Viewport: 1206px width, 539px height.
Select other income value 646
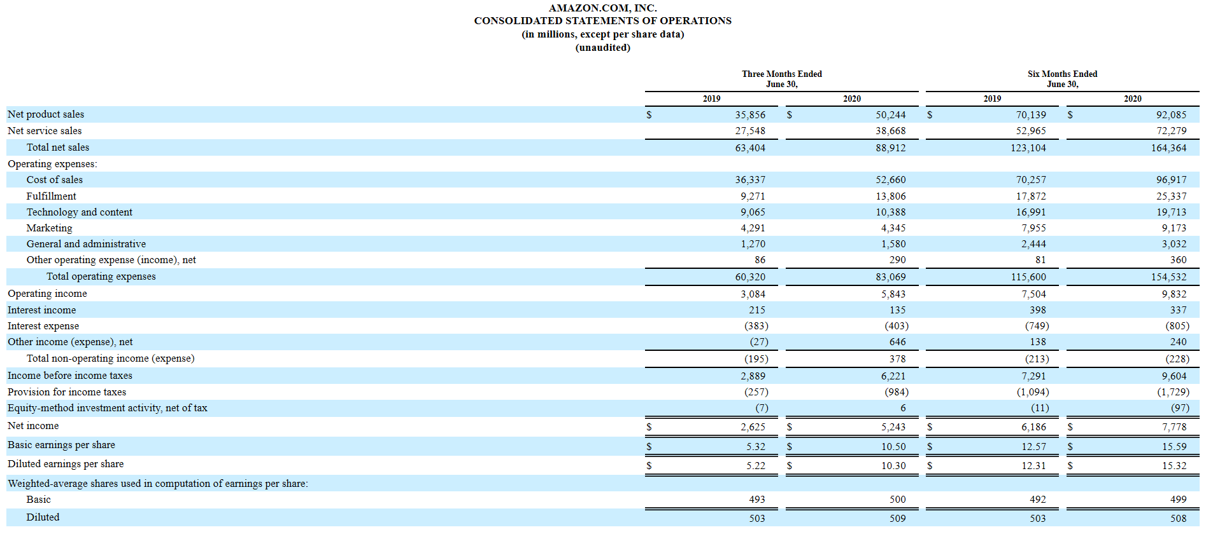click(x=897, y=342)
